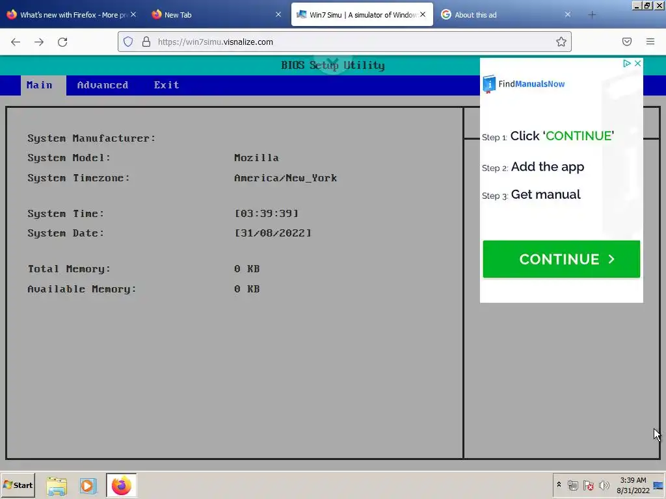Open the Firefox hamburger menu

(x=650, y=42)
